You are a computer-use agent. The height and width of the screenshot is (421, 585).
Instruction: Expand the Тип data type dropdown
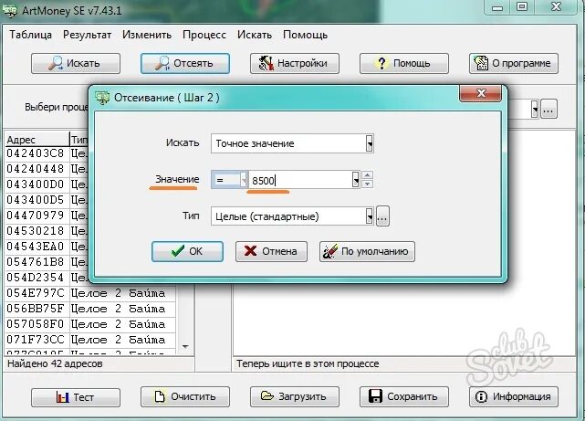click(x=369, y=216)
